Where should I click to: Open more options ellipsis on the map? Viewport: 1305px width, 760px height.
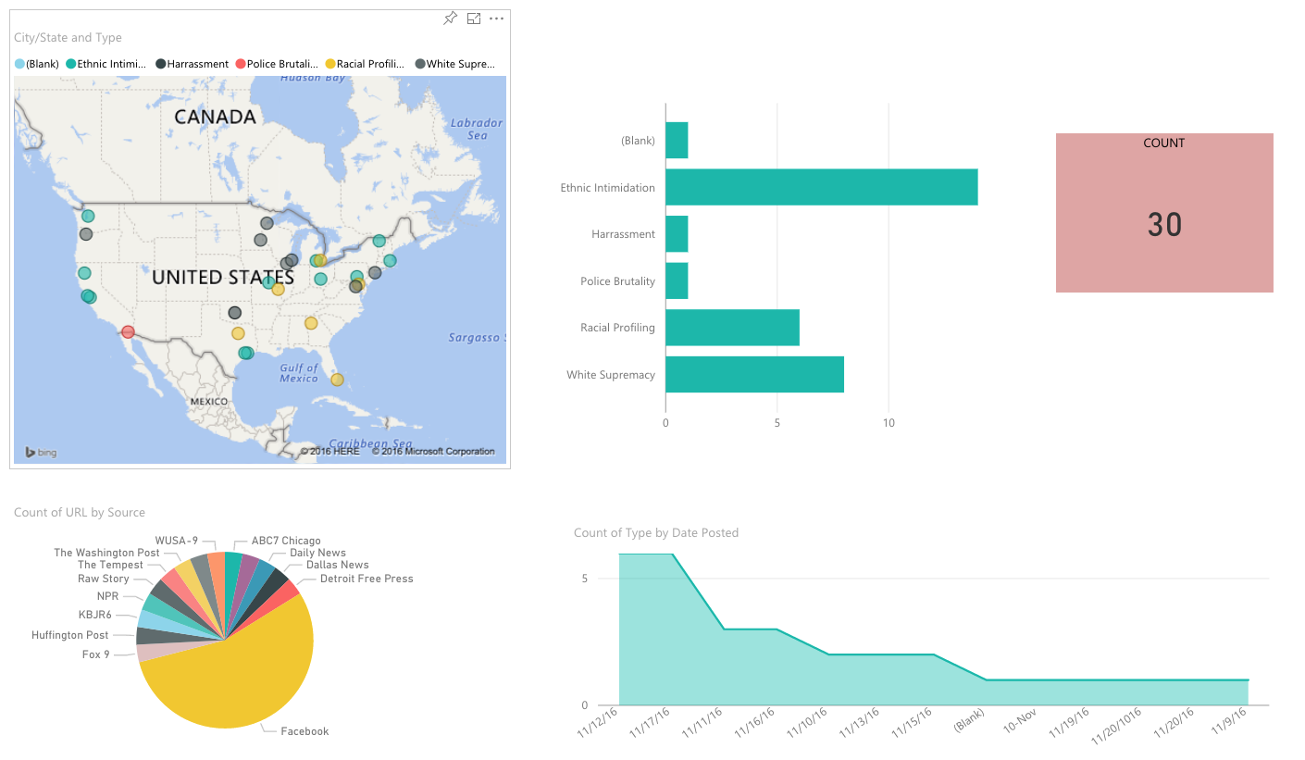tap(497, 19)
